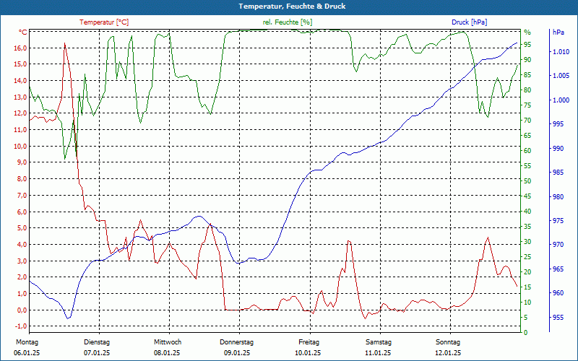Click the '995' pressure axis value

(x=558, y=124)
